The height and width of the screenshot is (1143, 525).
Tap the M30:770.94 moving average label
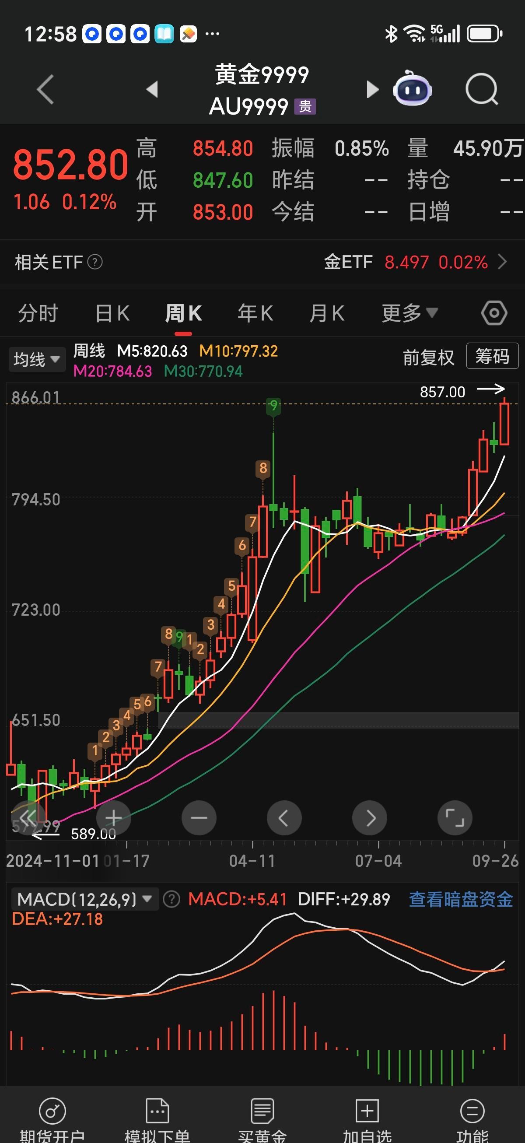point(203,371)
